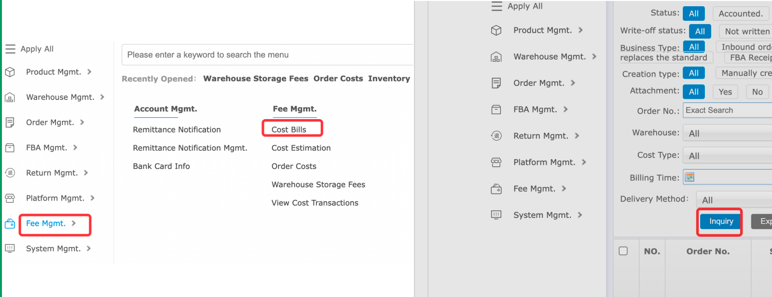Open the Billing Time calendar picker icon
Image resolution: width=772 pixels, height=297 pixels.
[x=689, y=177]
